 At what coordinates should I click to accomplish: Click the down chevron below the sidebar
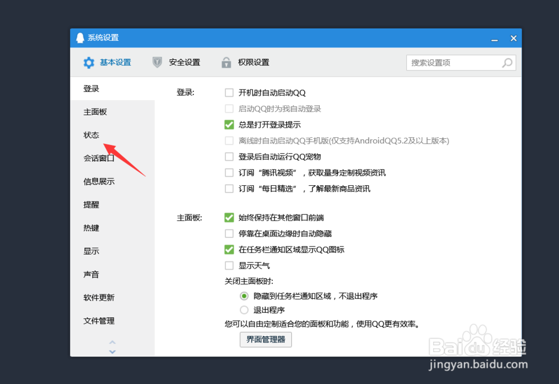point(112,351)
